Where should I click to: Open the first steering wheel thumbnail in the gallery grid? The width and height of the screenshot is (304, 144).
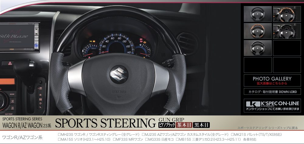tap(257, 14)
